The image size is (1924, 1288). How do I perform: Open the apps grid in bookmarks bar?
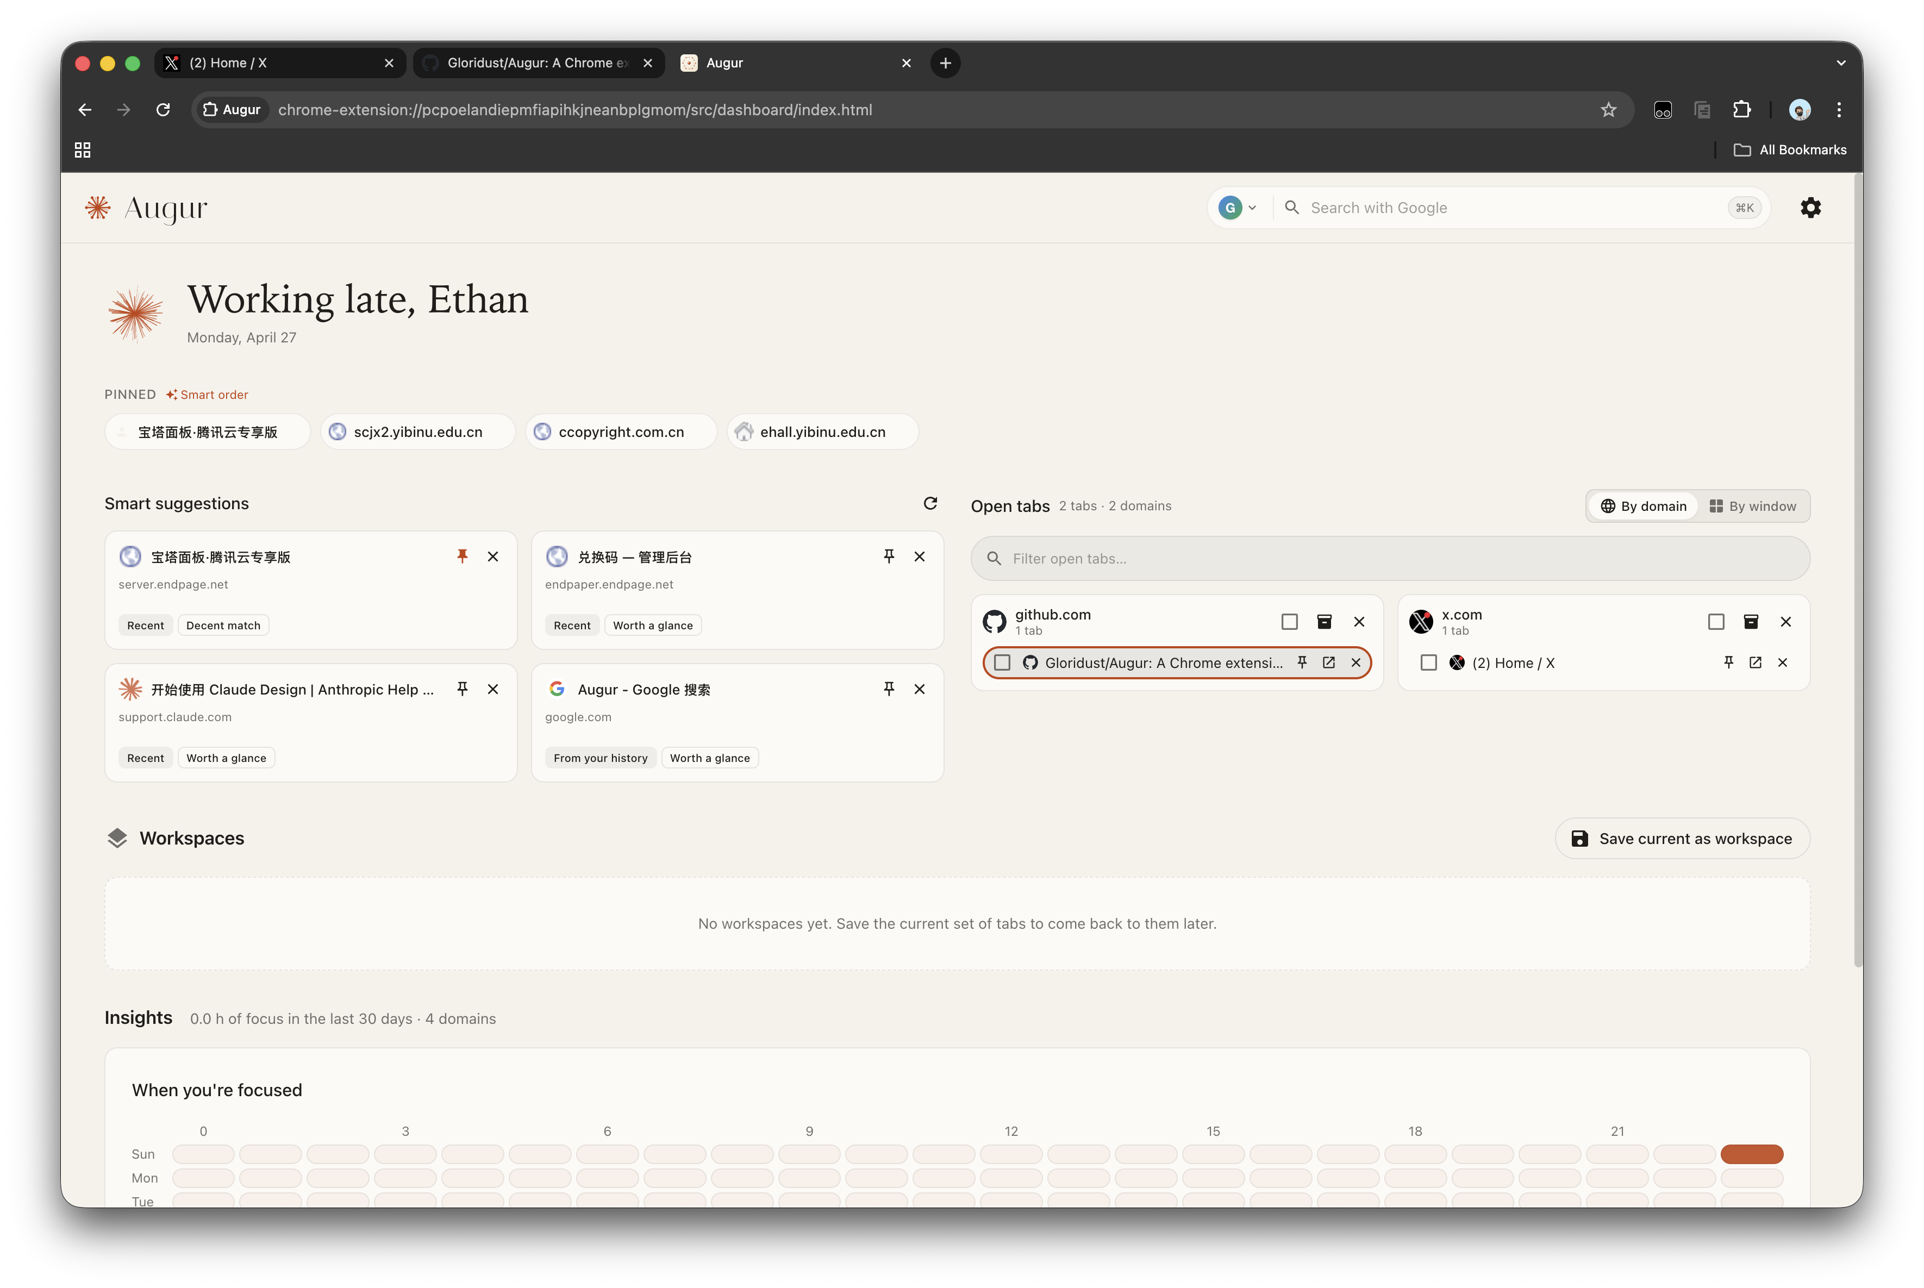(x=82, y=149)
